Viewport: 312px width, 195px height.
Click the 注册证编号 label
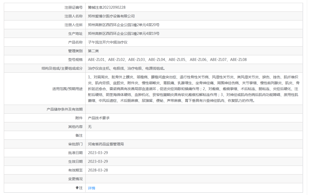pos(74,7)
